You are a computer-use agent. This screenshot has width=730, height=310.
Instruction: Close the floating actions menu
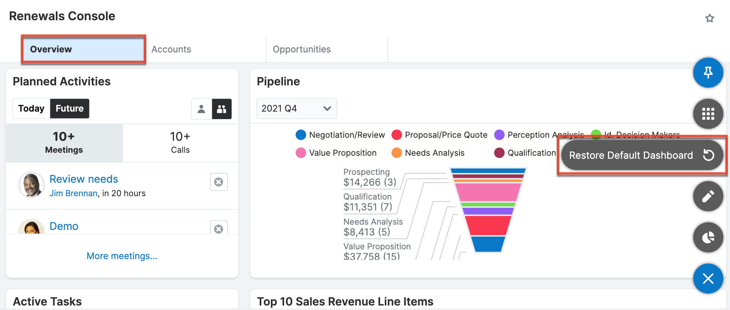[x=708, y=279]
